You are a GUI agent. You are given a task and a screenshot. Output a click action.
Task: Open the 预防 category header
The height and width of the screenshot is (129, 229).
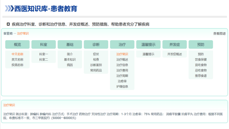pyautogui.click(x=201, y=44)
